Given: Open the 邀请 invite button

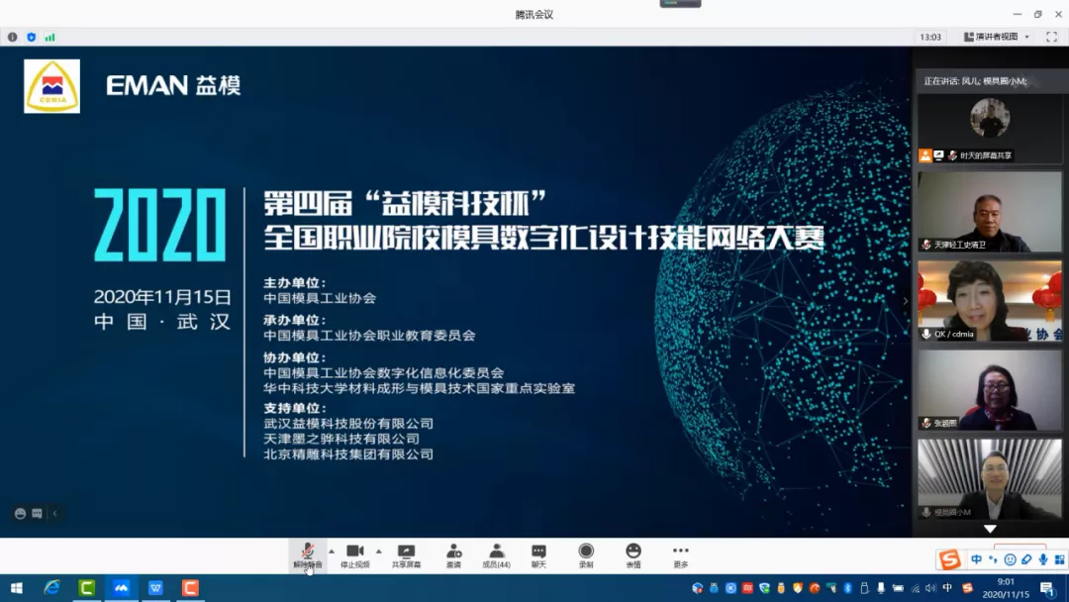Looking at the screenshot, I should (x=453, y=555).
